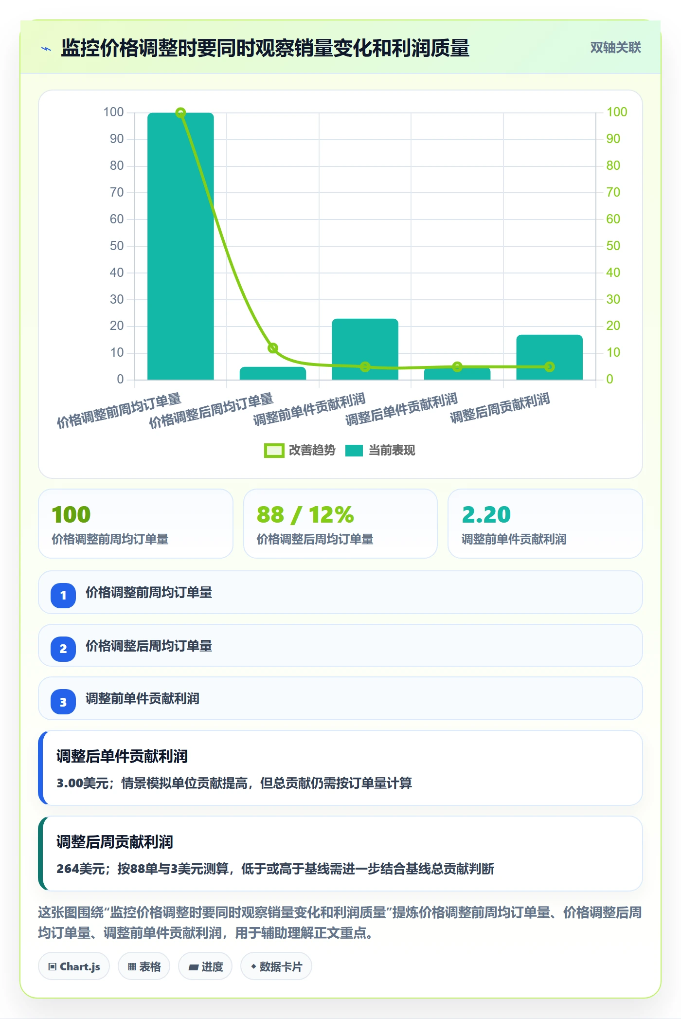This screenshot has width=681, height=1019.
Task: Click the number 2 badge icon
Action: (x=63, y=649)
